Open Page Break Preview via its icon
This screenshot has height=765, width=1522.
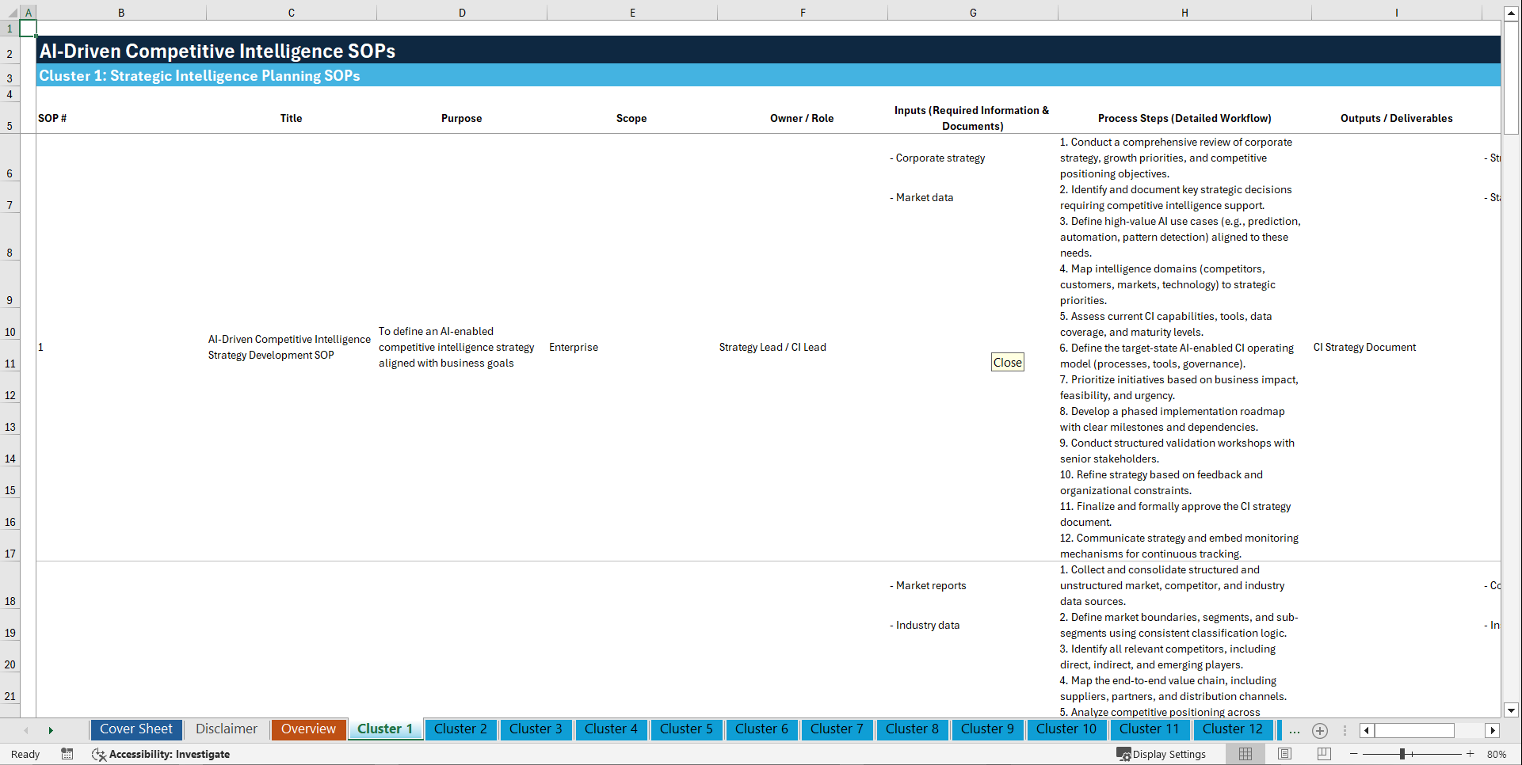1322,754
